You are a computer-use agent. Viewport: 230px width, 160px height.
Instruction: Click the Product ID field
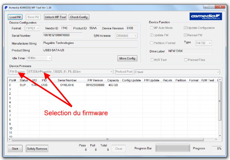(x=95, y=28)
